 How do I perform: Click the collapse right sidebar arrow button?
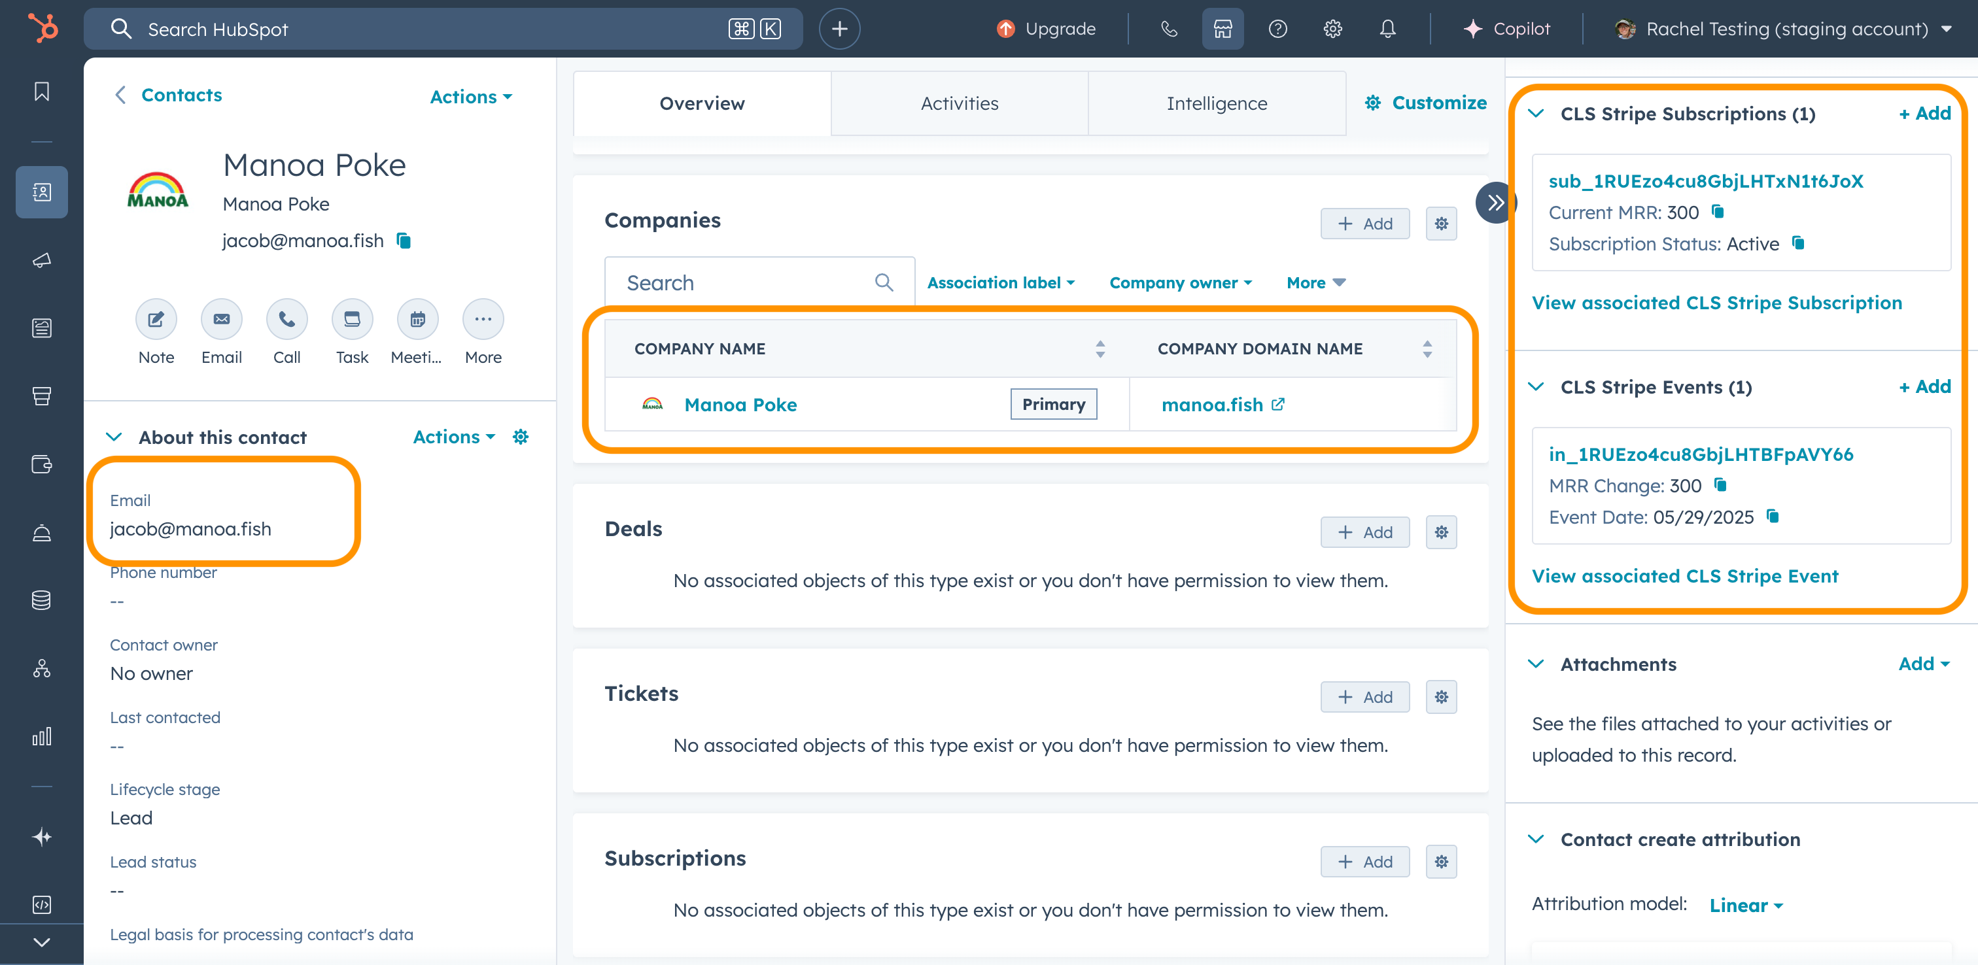[1494, 203]
